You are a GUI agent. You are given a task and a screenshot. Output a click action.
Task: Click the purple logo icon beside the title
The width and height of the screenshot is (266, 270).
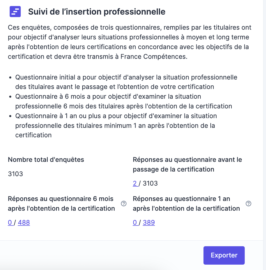[x=15, y=12]
